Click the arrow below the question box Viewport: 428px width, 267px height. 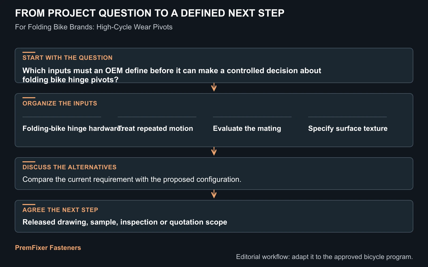tap(214, 87)
